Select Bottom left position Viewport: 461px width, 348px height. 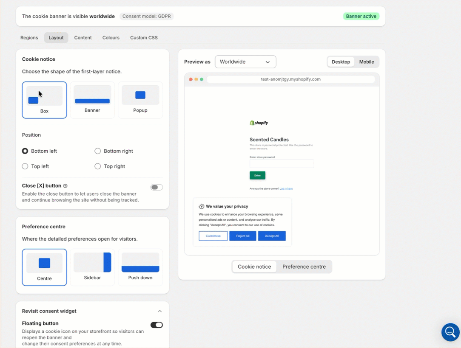tap(25, 151)
